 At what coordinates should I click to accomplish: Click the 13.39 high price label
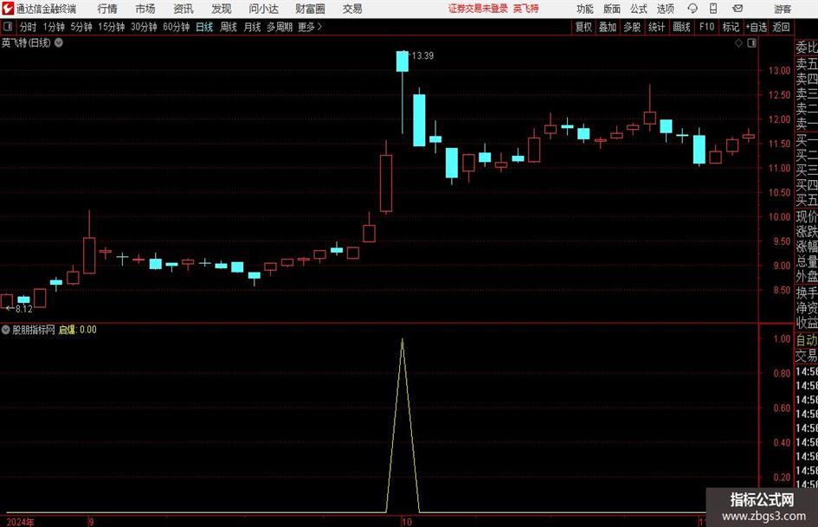[x=422, y=56]
